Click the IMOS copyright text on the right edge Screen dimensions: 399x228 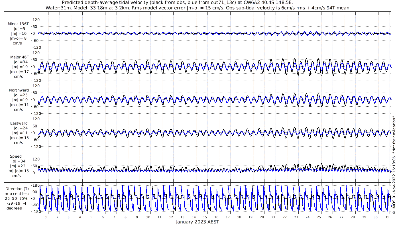click(394, 165)
